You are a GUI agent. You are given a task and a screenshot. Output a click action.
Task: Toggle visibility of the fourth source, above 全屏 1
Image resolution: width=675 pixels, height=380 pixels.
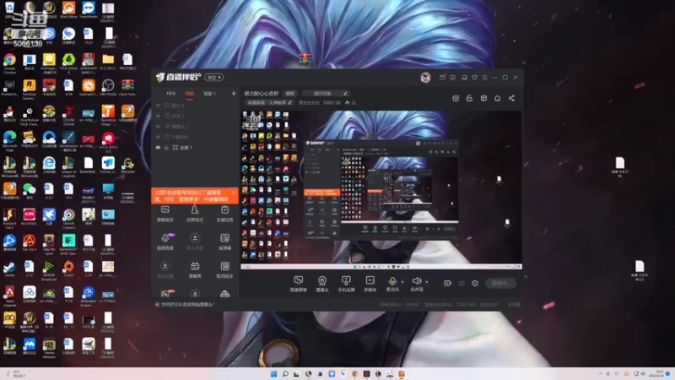158,137
